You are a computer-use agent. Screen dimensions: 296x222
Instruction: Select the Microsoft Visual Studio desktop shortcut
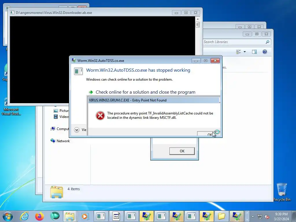pos(11,106)
